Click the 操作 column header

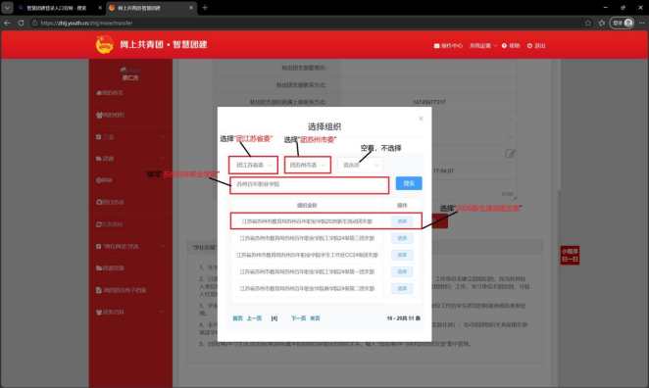402,205
